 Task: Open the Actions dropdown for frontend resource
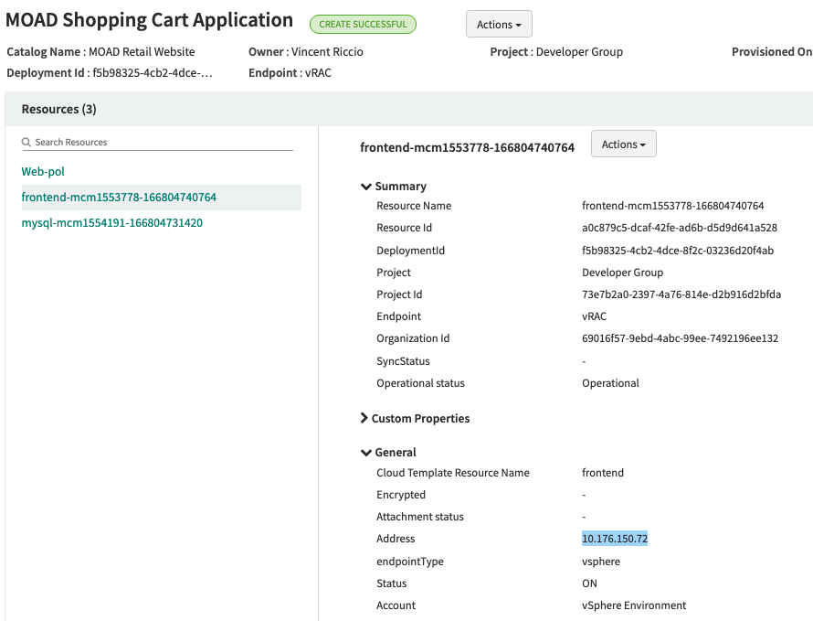pyautogui.click(x=623, y=145)
